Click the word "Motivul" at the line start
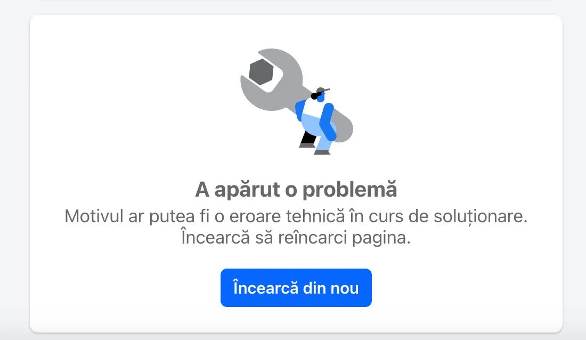Screen dimensions: 586x340 [93, 216]
